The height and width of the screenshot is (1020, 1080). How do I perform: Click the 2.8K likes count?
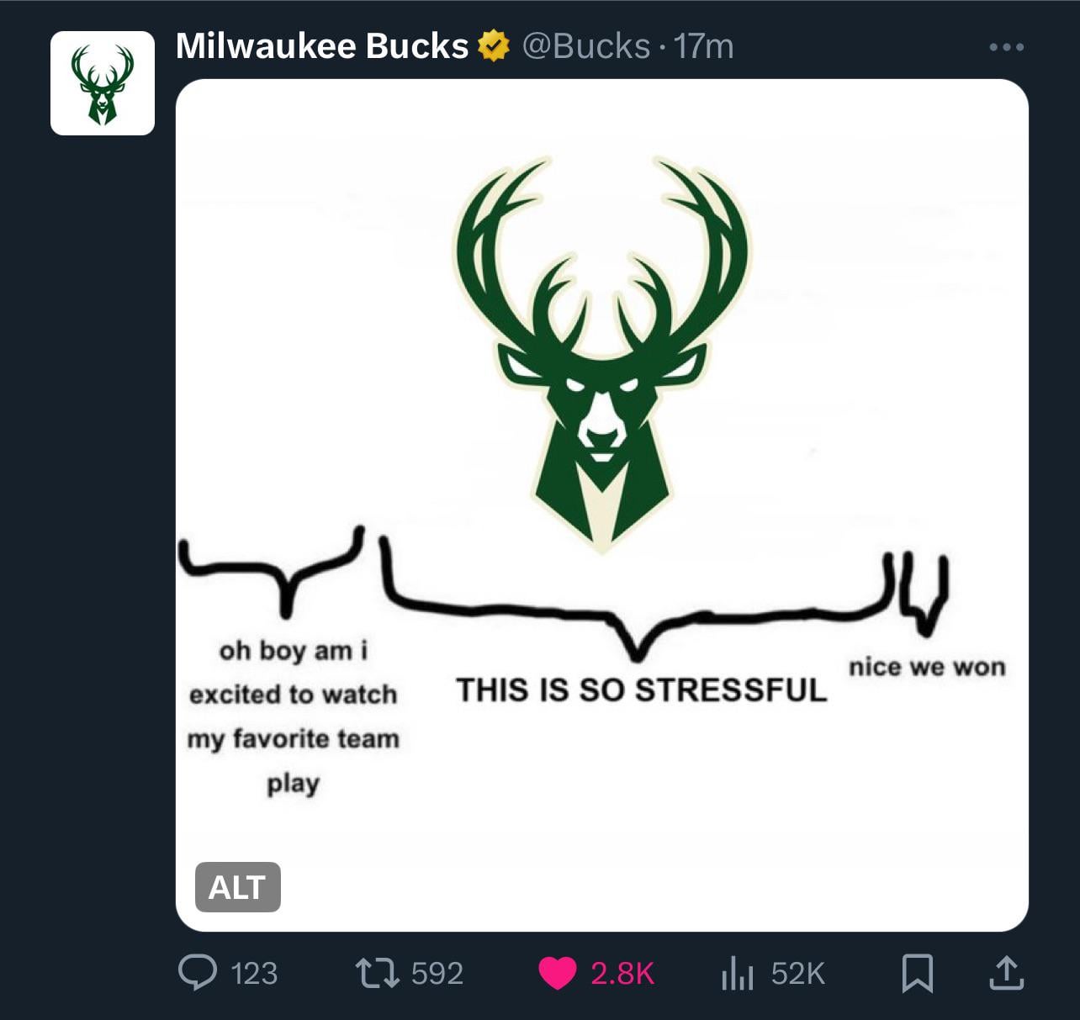pos(622,974)
